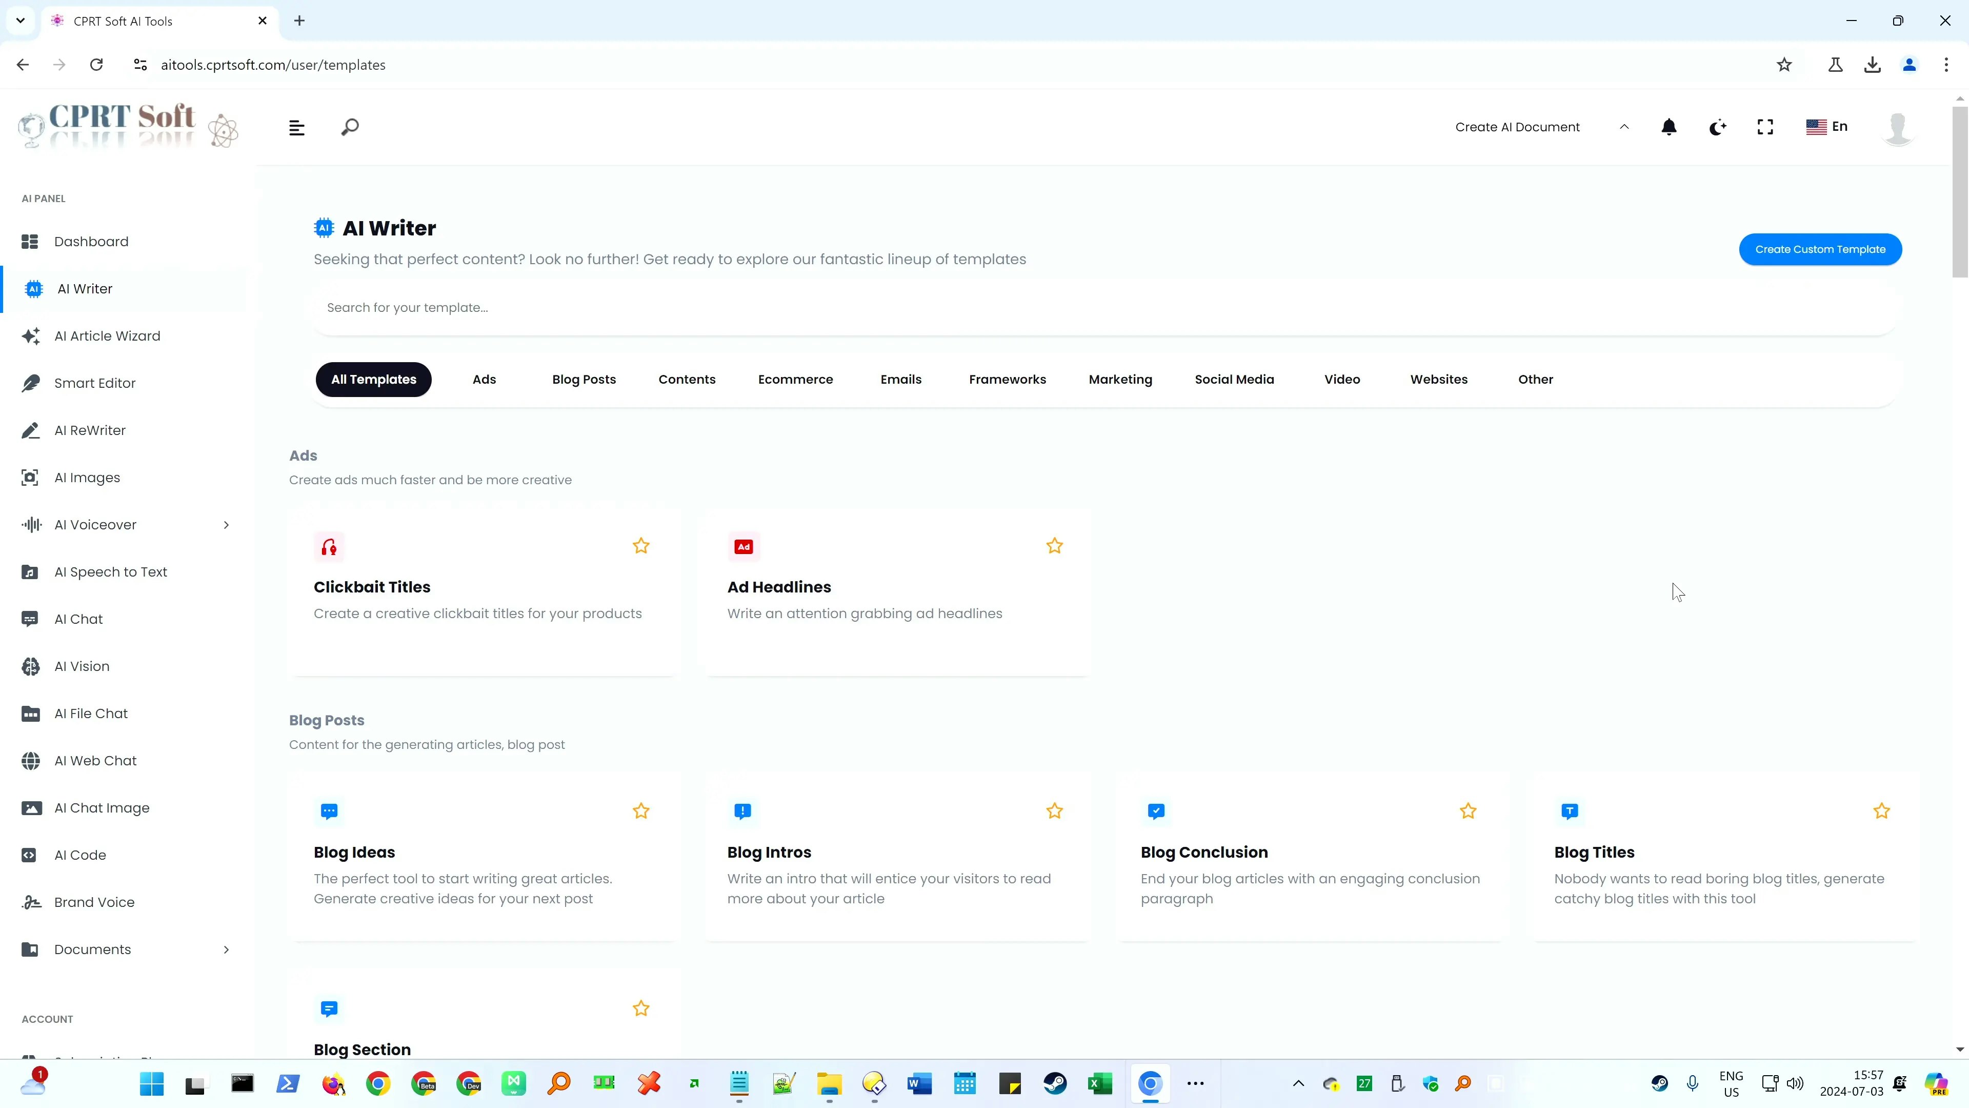Click the notifications bell icon

(1669, 127)
